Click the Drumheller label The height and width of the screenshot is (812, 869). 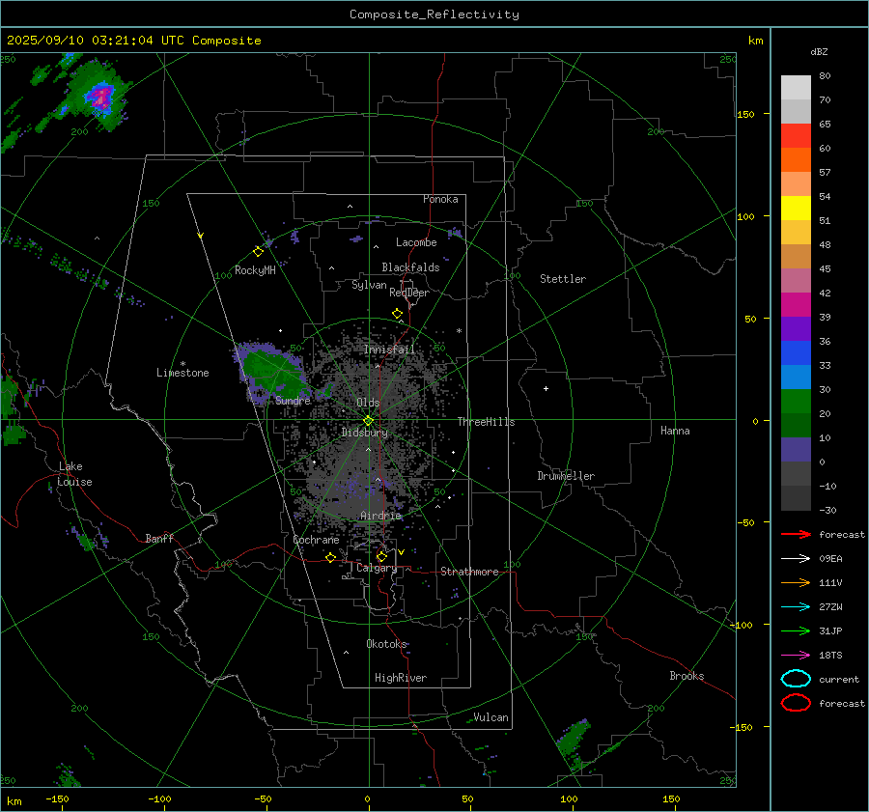pyautogui.click(x=566, y=476)
